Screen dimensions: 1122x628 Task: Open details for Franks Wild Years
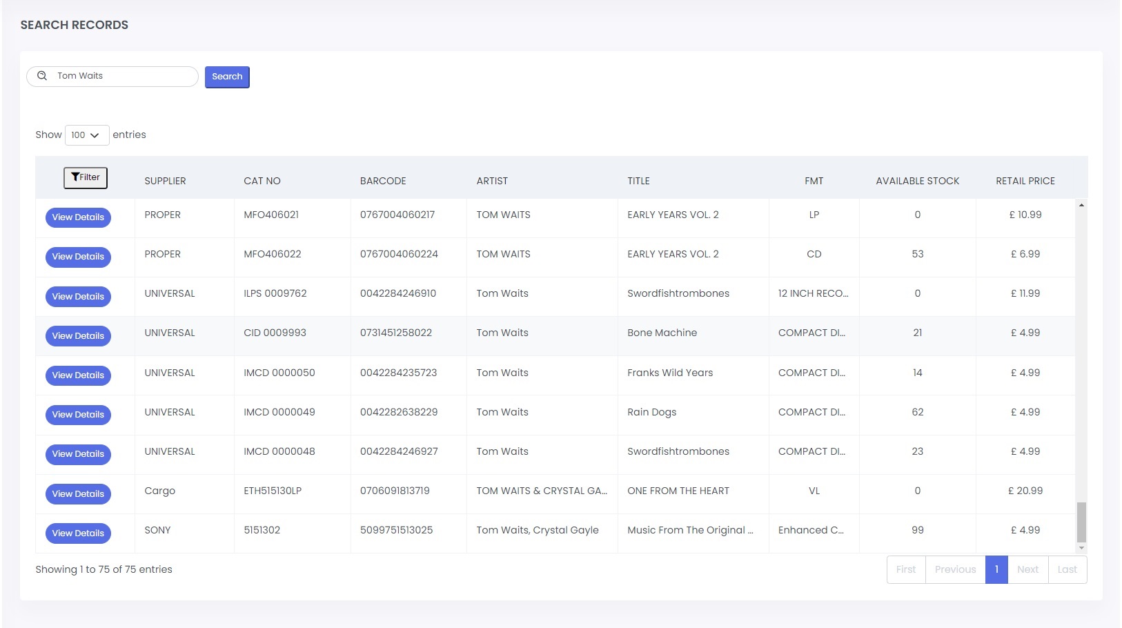78,375
